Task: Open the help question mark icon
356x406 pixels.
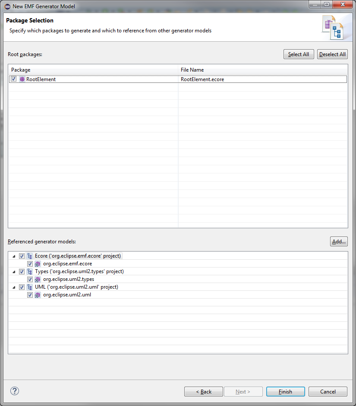Action: [x=15, y=391]
